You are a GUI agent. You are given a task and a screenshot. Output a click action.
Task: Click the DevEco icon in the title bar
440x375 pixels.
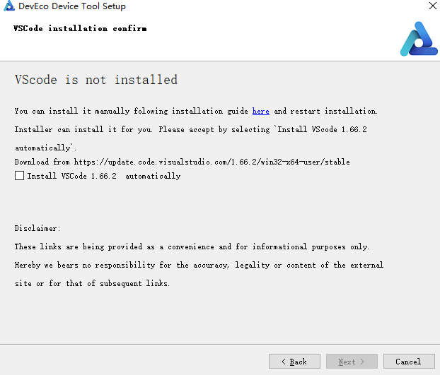point(8,6)
